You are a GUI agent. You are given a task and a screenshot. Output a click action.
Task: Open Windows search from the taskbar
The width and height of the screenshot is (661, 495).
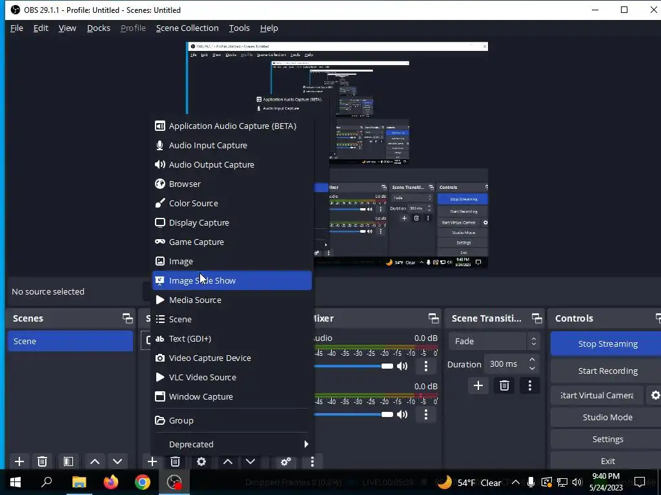[46, 482]
